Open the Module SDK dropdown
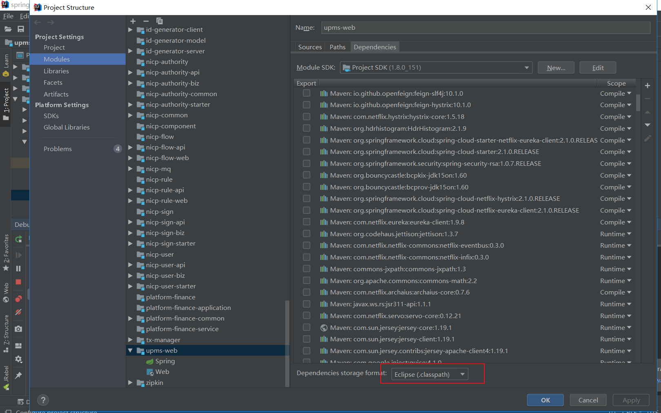This screenshot has width=661, height=413. tap(436, 68)
